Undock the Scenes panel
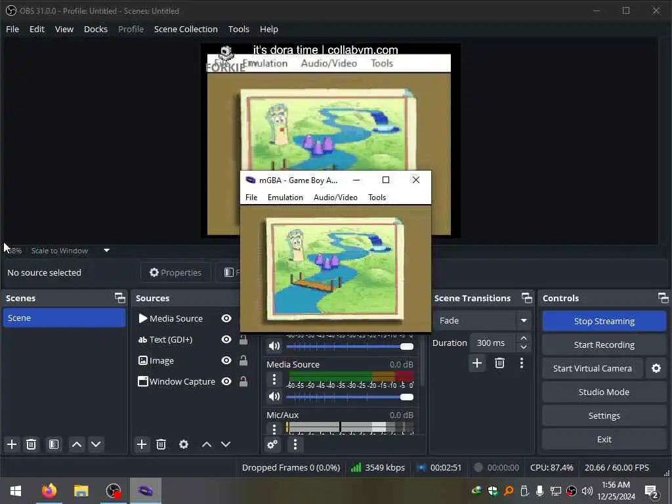Viewport: 672px width, 504px height. 120,298
